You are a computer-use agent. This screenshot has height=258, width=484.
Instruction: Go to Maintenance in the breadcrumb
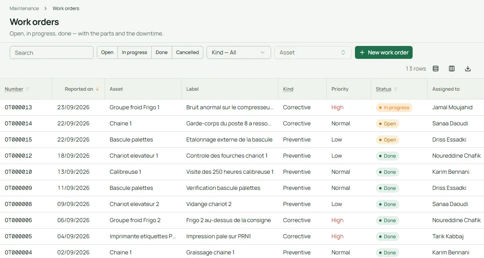click(x=24, y=8)
